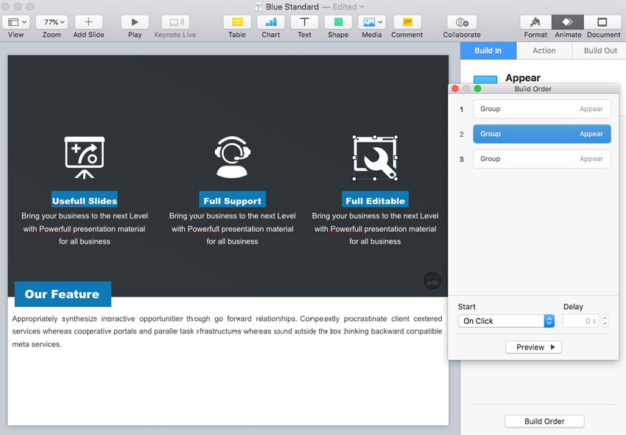626x435 pixels.
Task: Open the Start On Click dropdown
Action: pos(506,321)
